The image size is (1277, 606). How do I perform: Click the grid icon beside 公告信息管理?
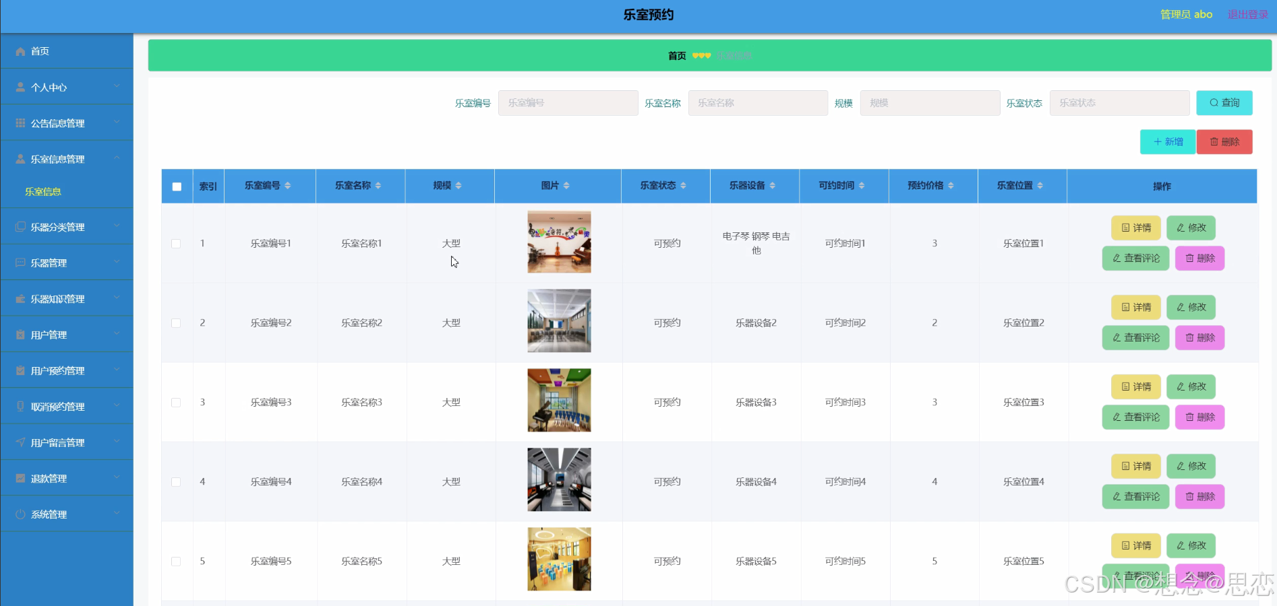pos(20,123)
